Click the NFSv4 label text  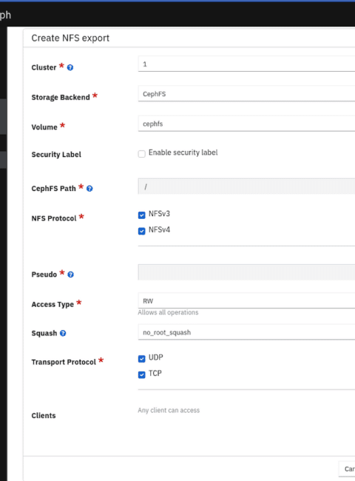tap(159, 229)
